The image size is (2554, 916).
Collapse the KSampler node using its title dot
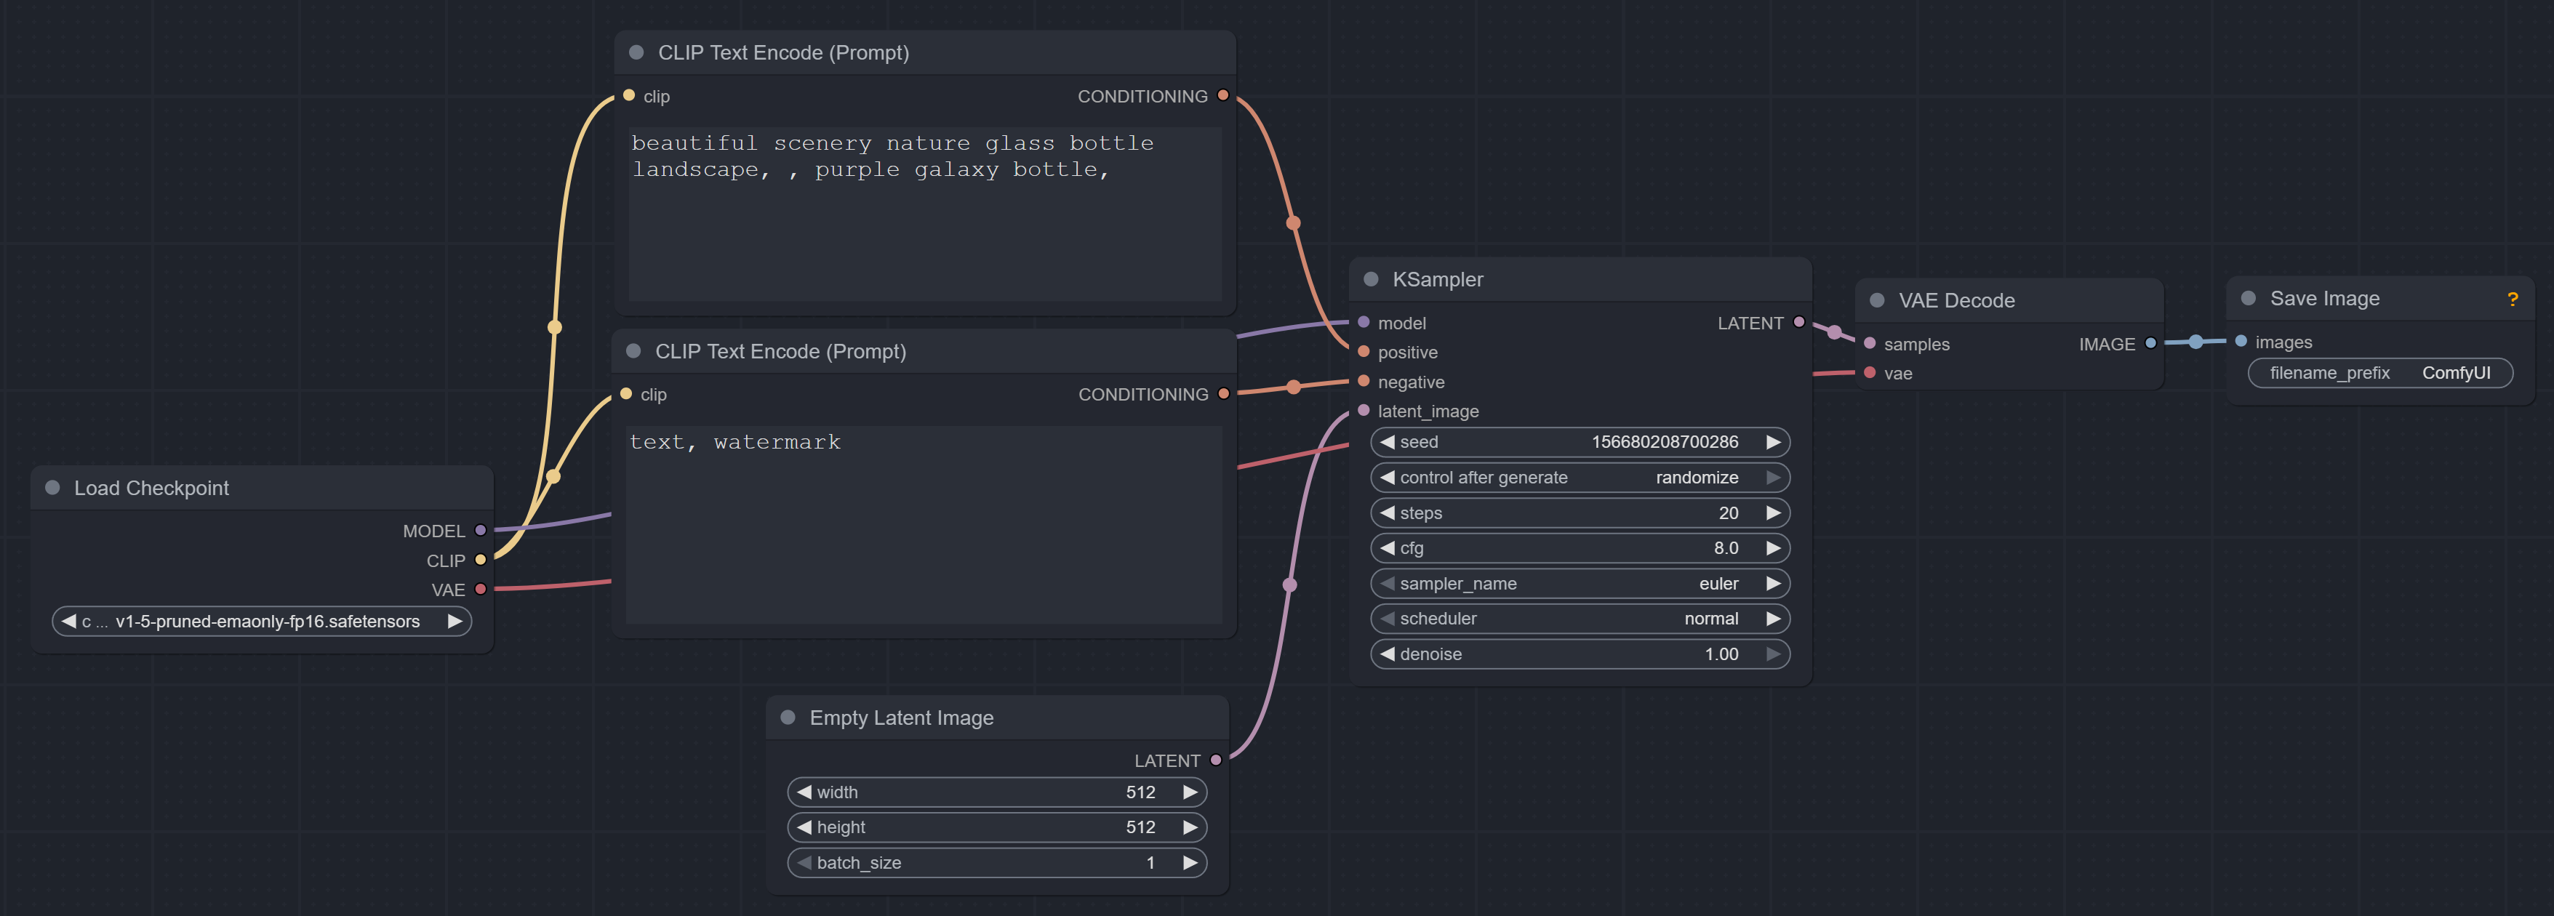coord(1372,280)
